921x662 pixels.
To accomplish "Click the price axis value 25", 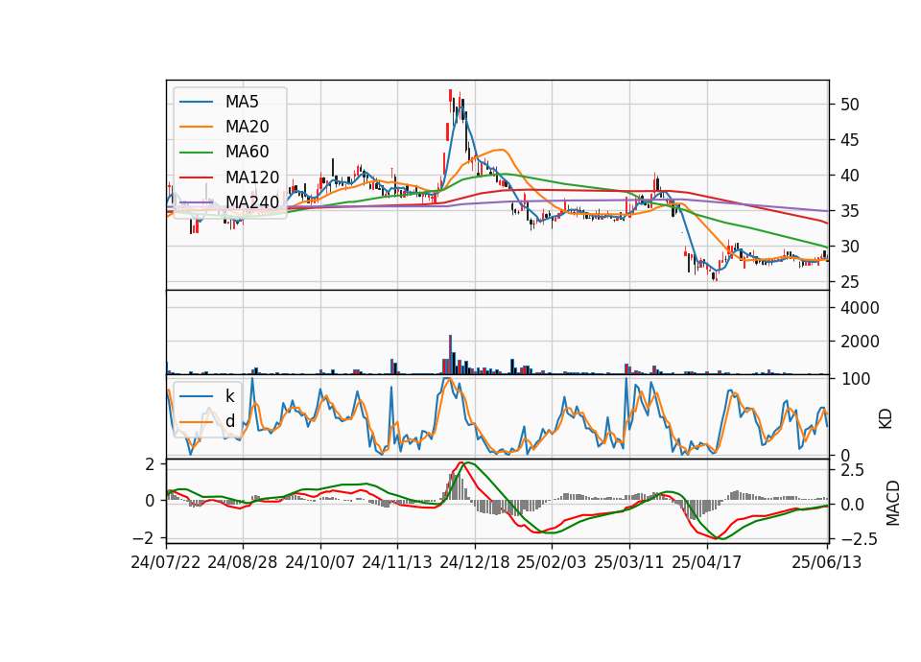I will tap(849, 282).
